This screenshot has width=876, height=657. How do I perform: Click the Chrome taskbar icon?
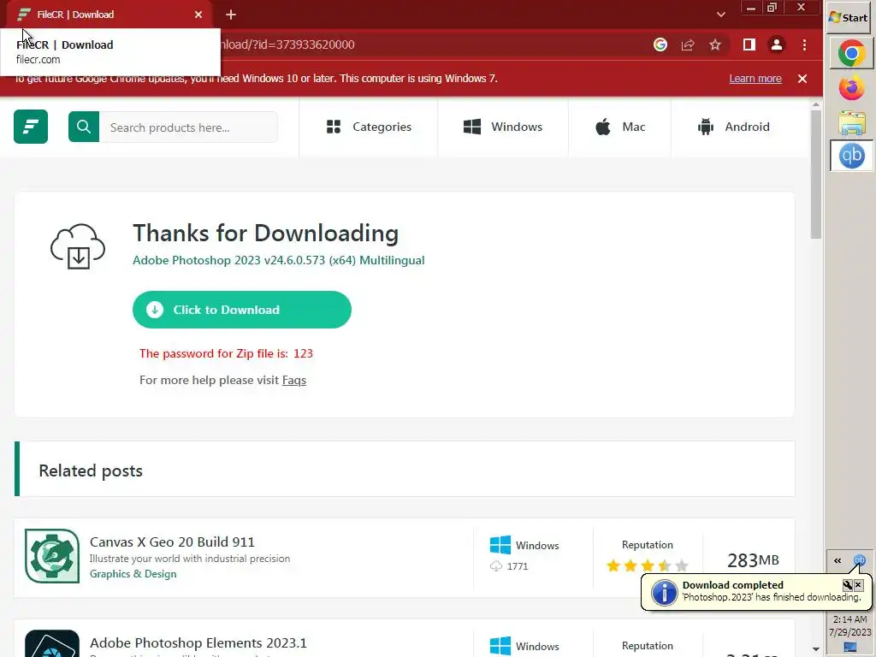tap(851, 54)
